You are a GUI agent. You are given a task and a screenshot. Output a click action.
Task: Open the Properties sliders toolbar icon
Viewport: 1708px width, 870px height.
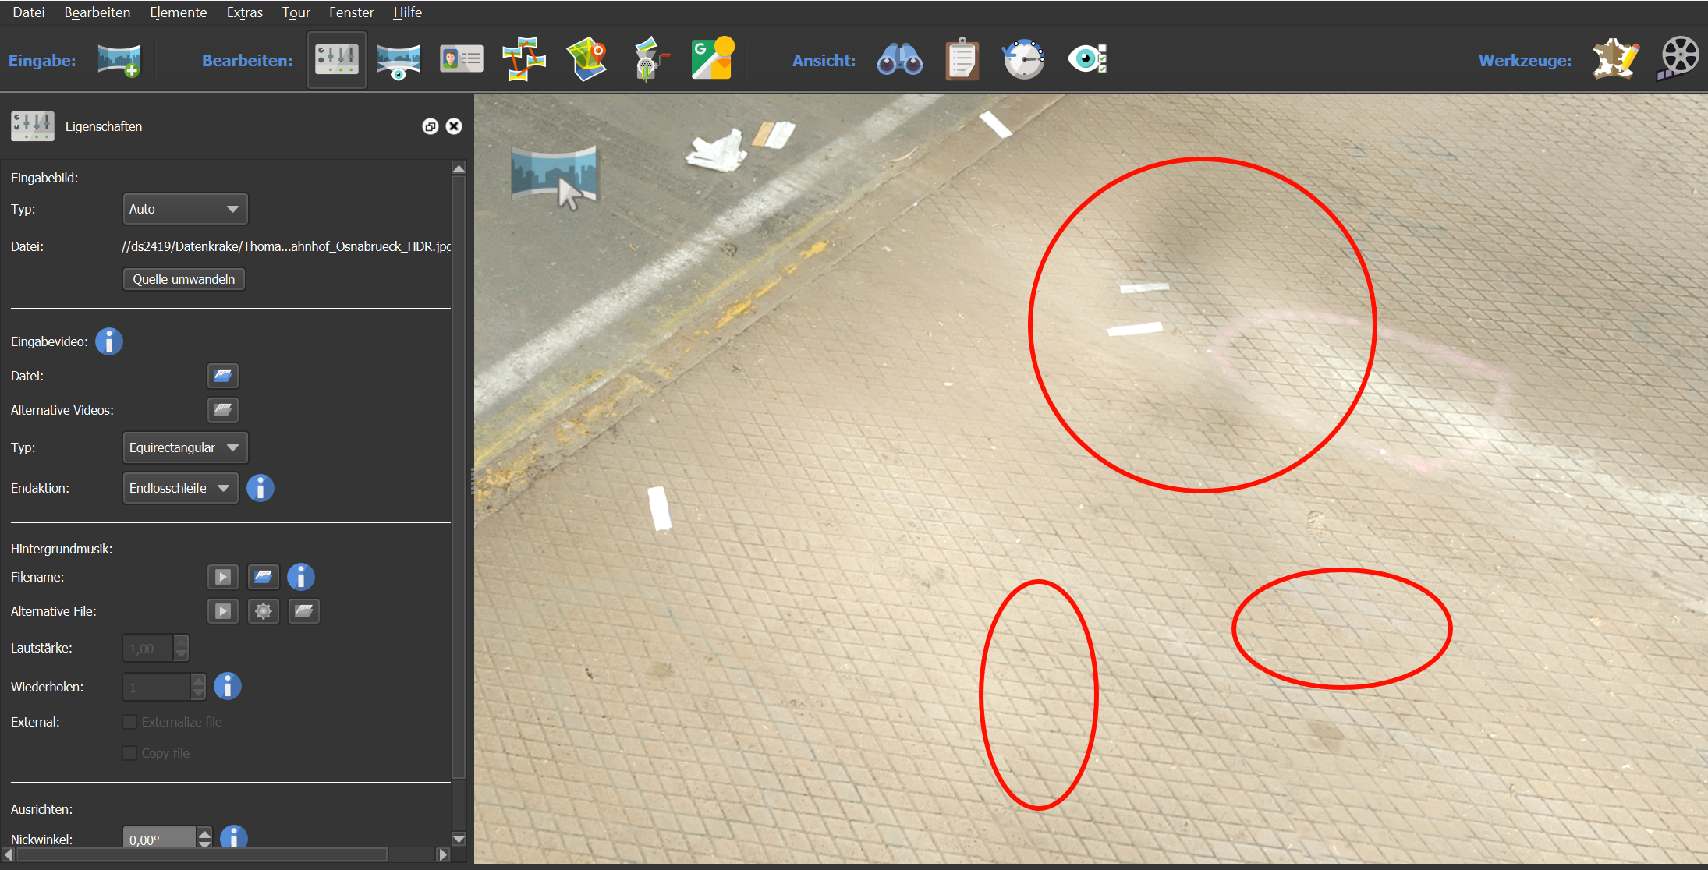pyautogui.click(x=337, y=60)
